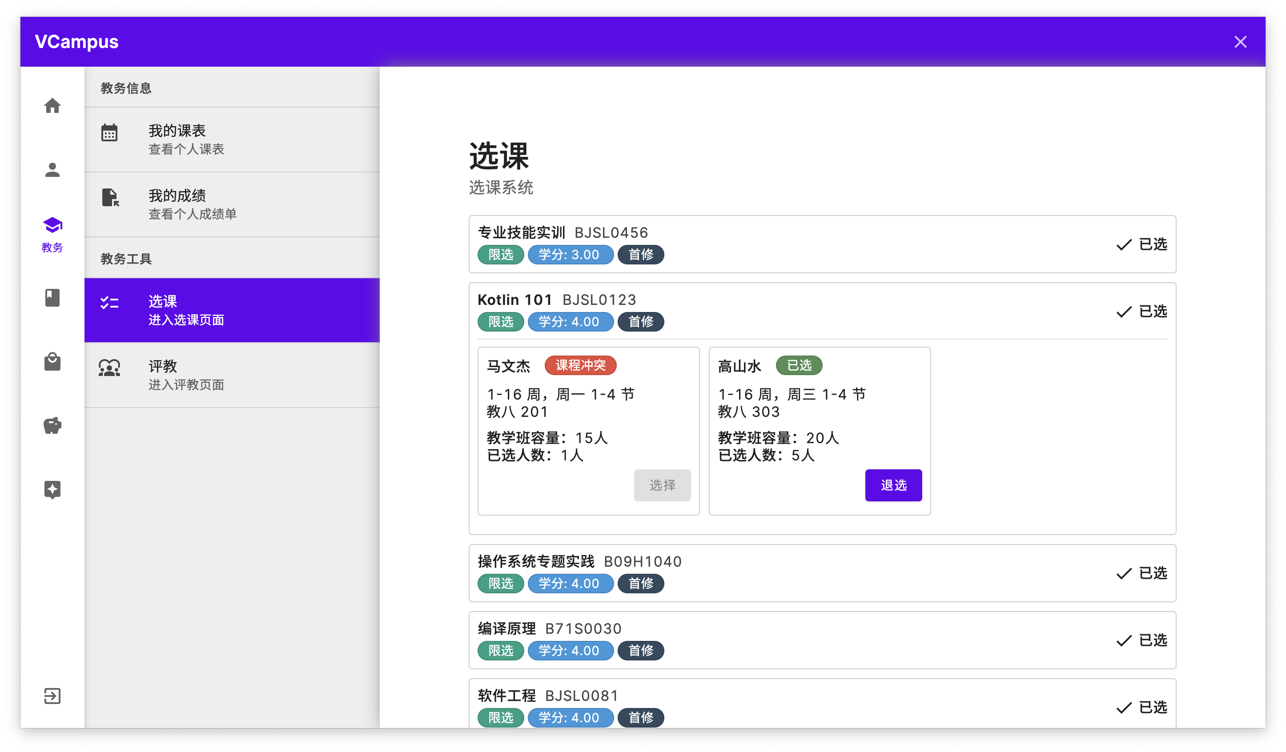1286x752 pixels.
Task: Open the user profile icon in sidebar
Action: 52,170
